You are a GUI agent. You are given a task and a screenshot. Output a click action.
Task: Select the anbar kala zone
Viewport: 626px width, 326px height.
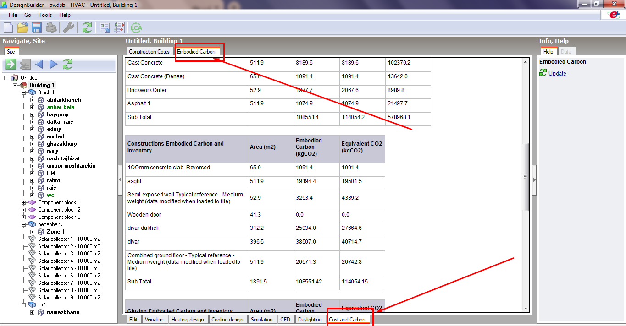point(61,107)
